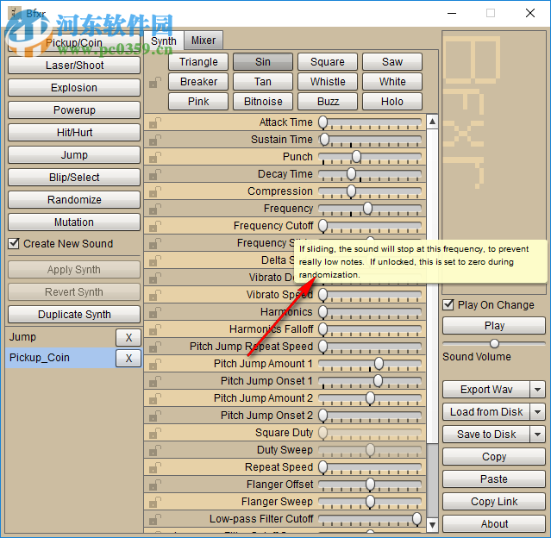Viewport: 551px width, 538px height.
Task: Click the Low-pass Filter Cutoff slider handle
Action: (416, 518)
